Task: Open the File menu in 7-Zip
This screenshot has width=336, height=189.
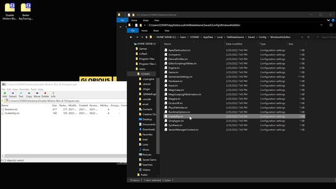Action: coord(4,89)
